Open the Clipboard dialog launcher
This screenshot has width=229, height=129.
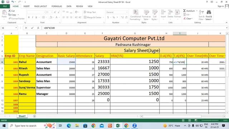coord(25,23)
